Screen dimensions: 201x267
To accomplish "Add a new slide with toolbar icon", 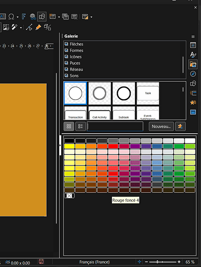I will [x=52, y=17].
